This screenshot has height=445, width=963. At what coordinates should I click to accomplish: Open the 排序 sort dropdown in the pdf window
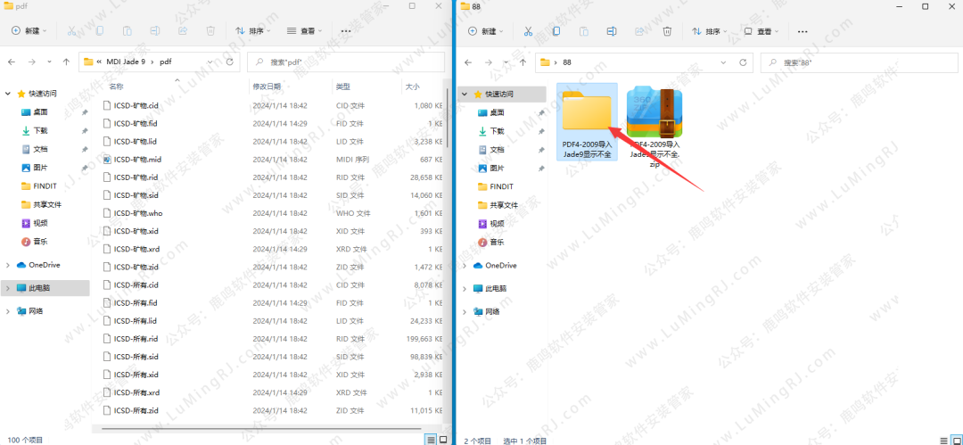point(252,30)
